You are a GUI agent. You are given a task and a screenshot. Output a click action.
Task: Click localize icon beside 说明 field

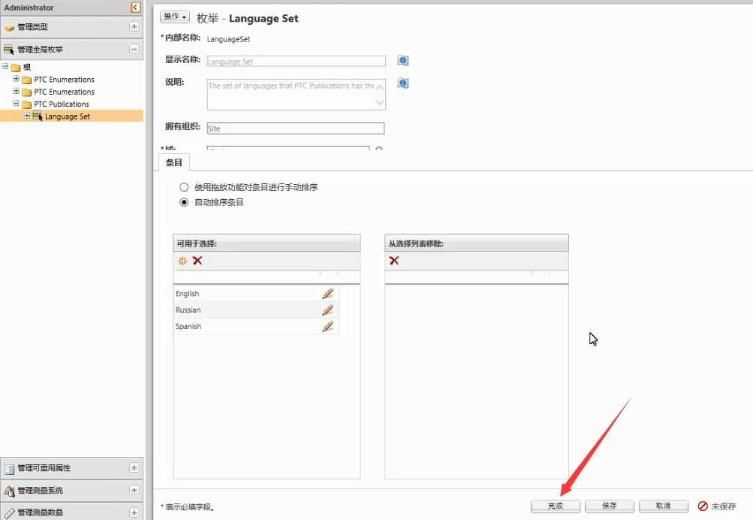pyautogui.click(x=403, y=83)
